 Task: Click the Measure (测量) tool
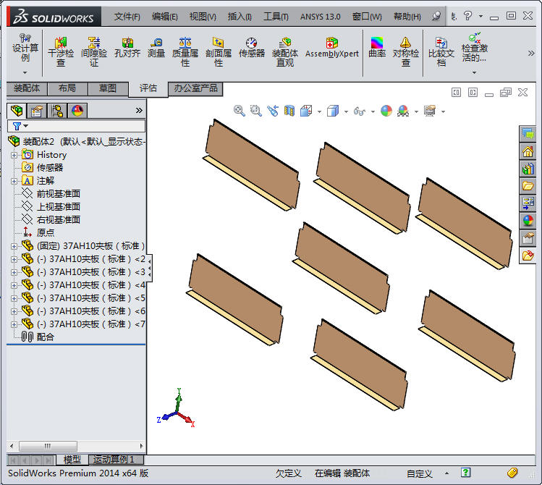click(x=156, y=48)
